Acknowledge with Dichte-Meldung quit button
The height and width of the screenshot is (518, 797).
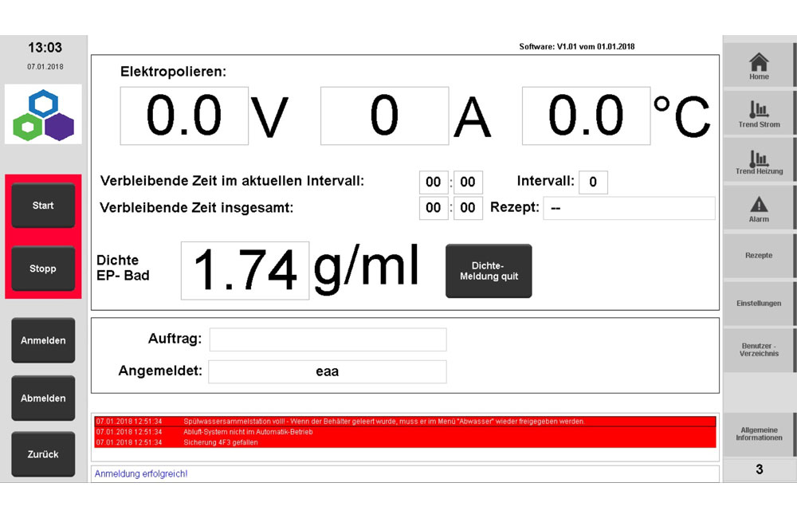[489, 271]
